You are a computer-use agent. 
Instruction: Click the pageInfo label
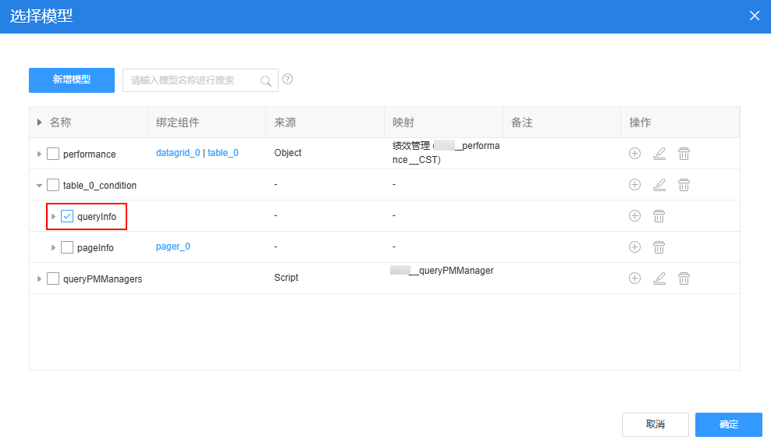(95, 248)
